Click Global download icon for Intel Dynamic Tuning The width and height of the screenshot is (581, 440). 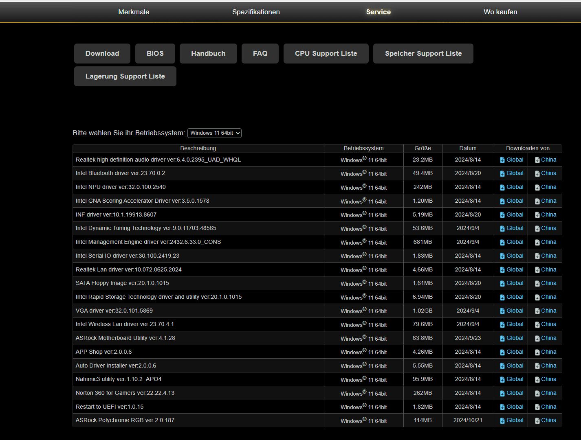tap(502, 228)
